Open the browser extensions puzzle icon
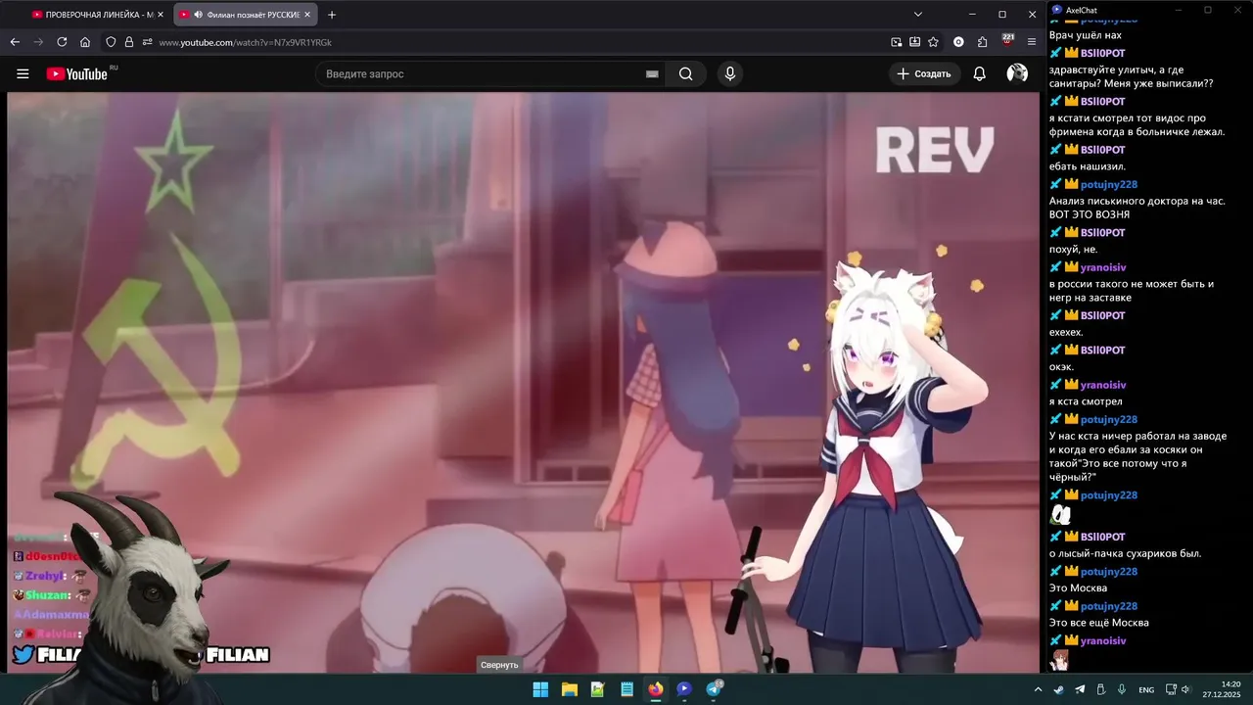 pos(982,42)
